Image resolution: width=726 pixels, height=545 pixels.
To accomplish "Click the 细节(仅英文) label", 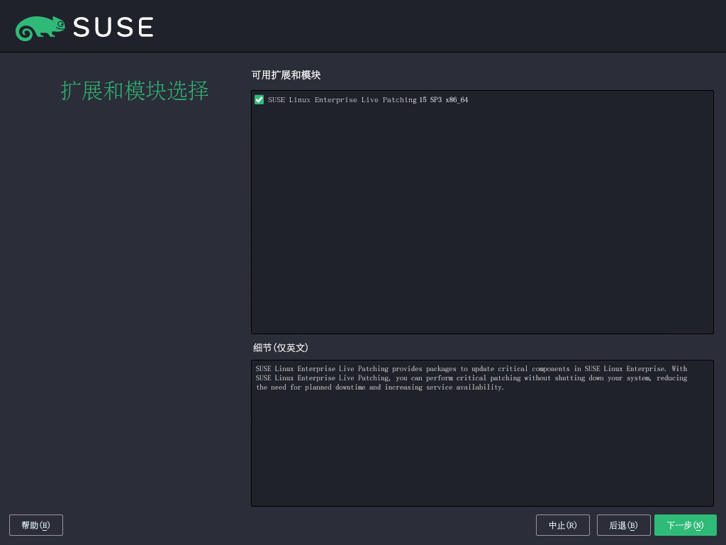I will 280,348.
